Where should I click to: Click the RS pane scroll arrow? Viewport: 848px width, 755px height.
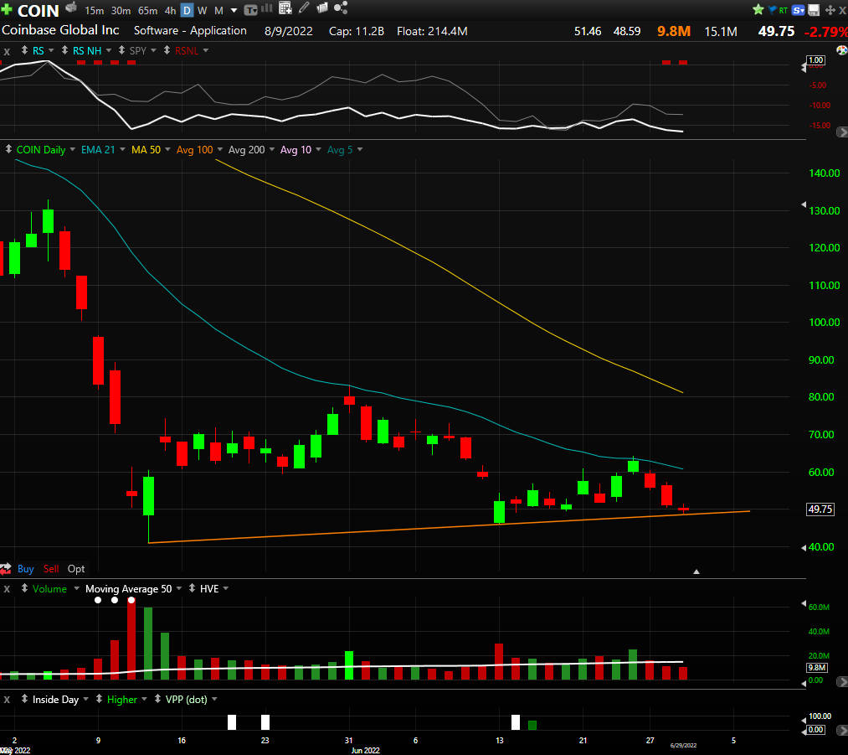842,132
